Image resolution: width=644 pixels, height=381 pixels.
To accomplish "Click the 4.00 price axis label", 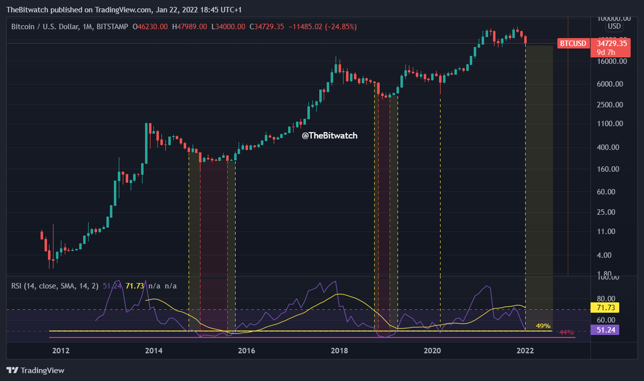I will coord(604,255).
